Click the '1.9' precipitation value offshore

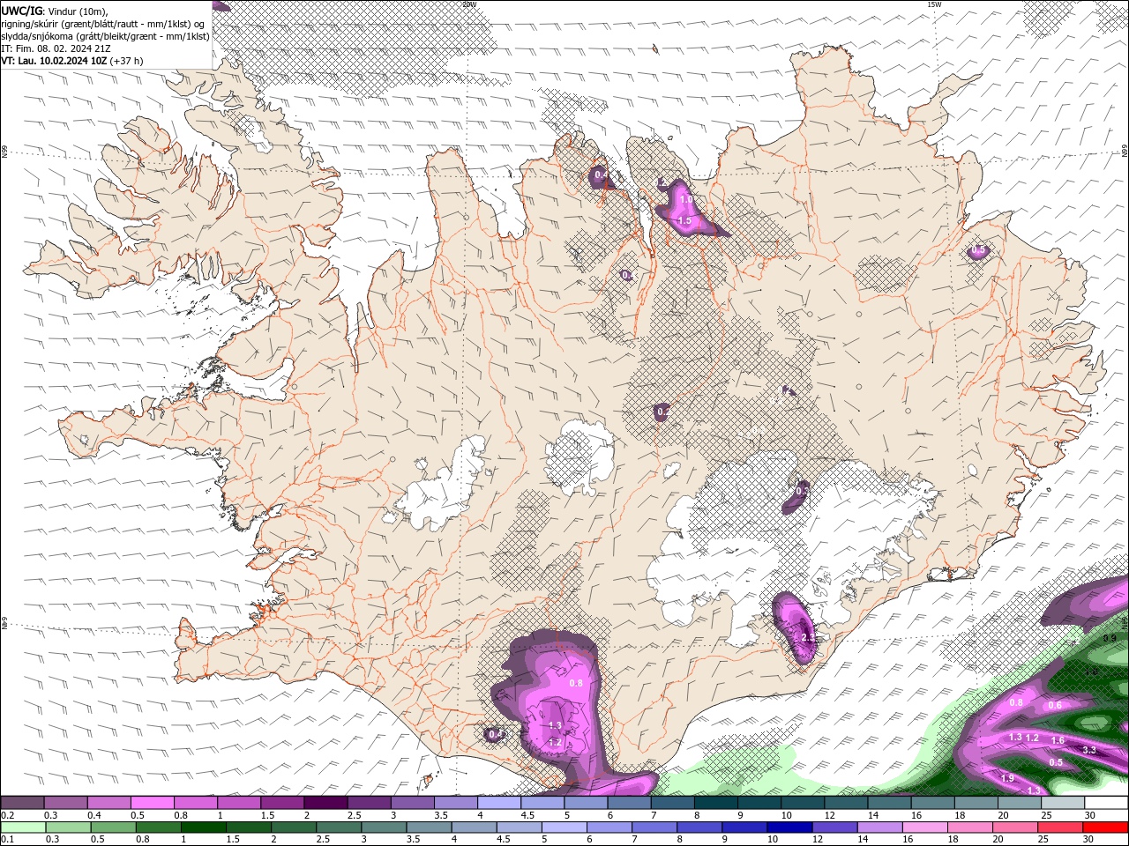pos(1007,778)
